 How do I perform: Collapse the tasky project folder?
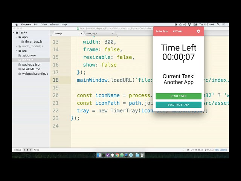[14, 32]
